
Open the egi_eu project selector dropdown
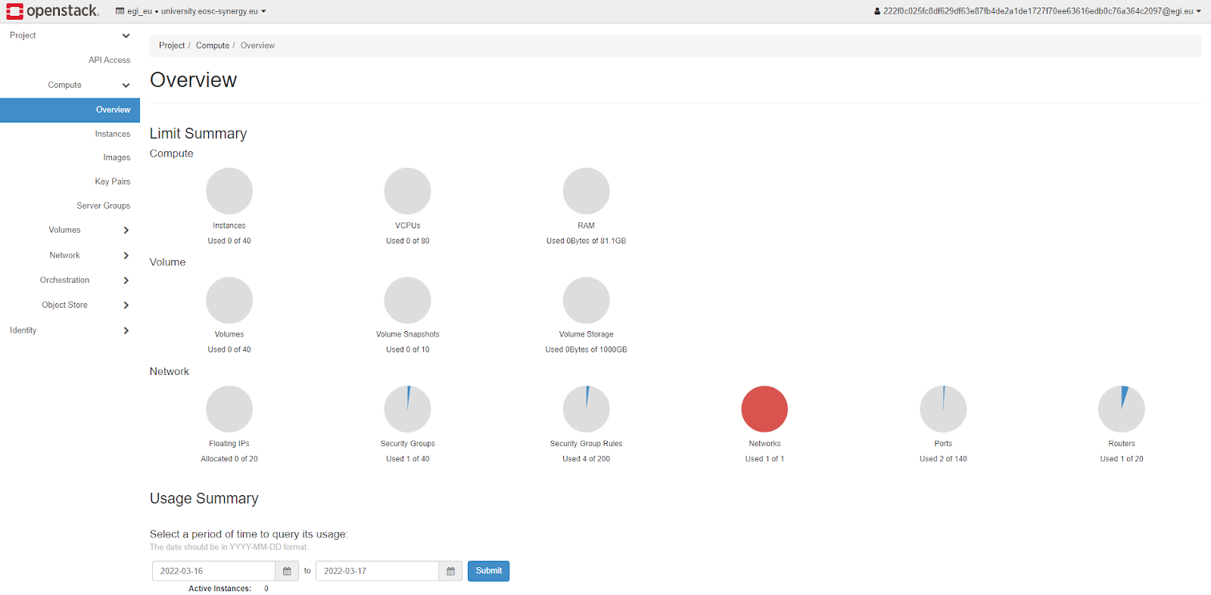click(x=191, y=11)
